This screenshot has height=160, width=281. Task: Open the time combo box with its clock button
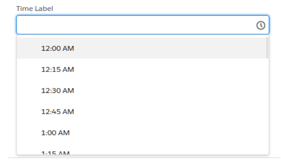pos(260,25)
